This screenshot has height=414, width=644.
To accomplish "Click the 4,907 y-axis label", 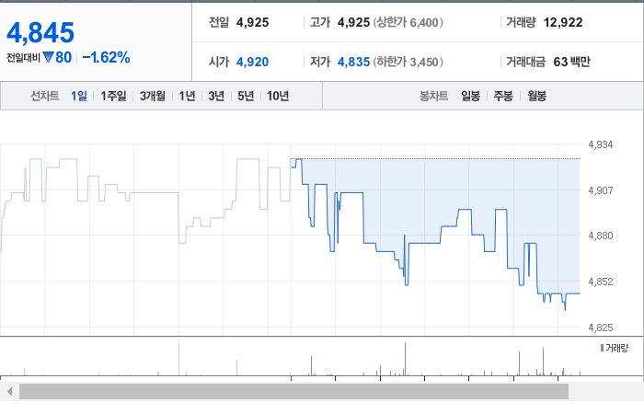I will [x=601, y=190].
